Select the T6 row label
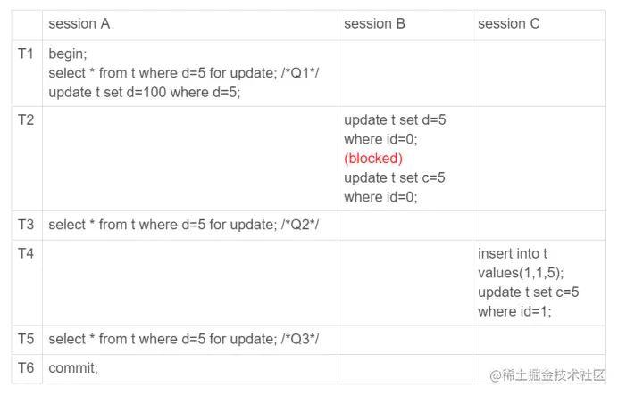This screenshot has width=618, height=395. [x=26, y=366]
